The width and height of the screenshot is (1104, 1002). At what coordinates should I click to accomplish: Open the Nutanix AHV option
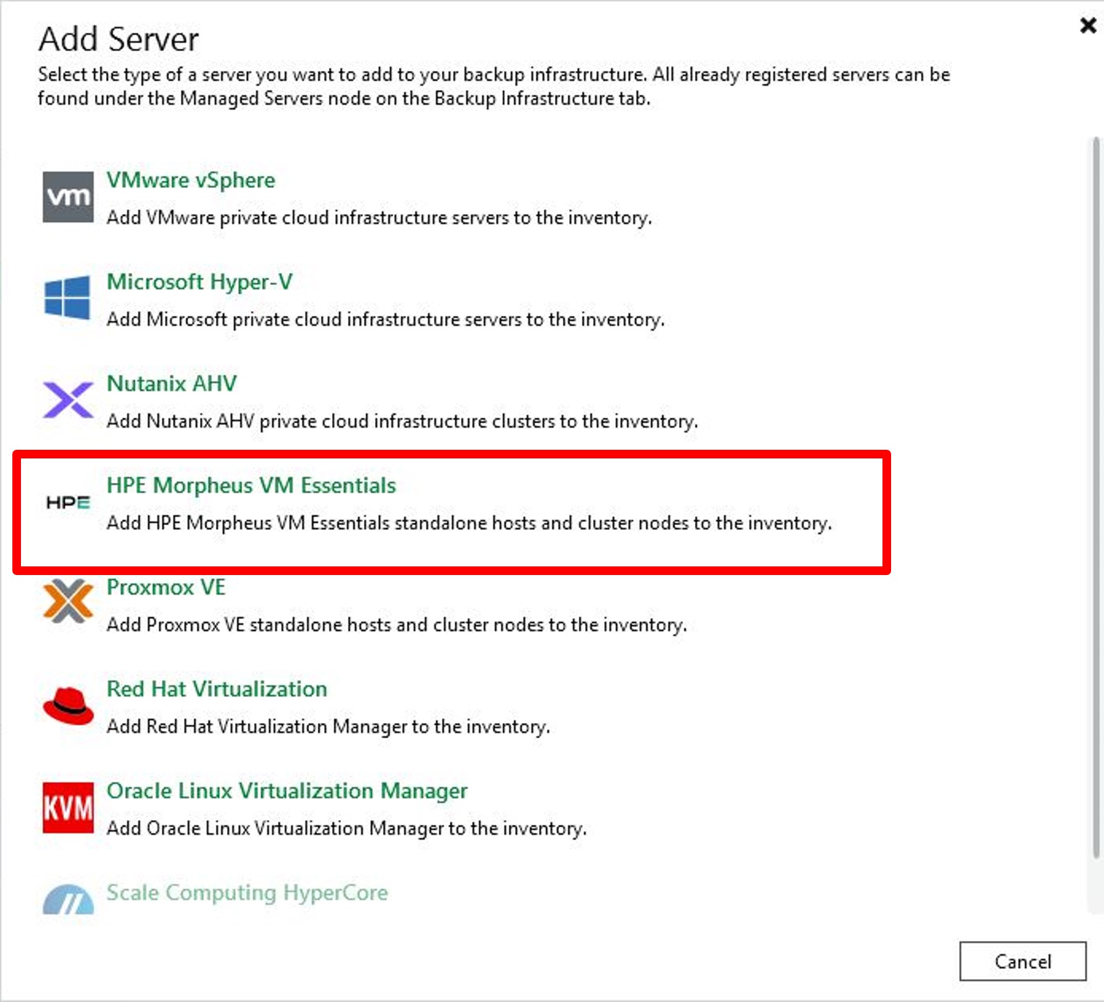172,384
